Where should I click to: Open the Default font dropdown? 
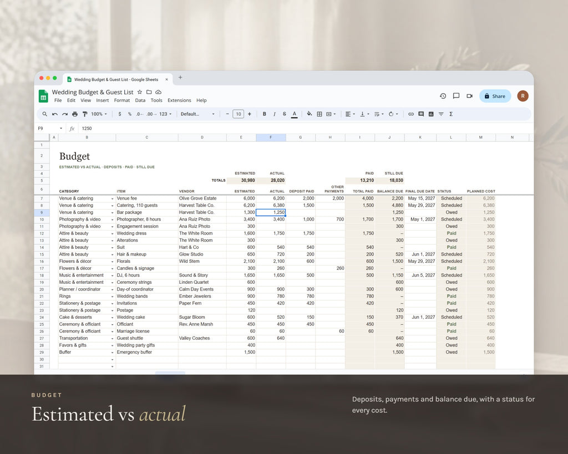197,114
